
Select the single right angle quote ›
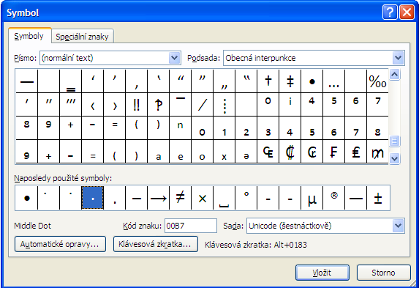click(x=115, y=105)
